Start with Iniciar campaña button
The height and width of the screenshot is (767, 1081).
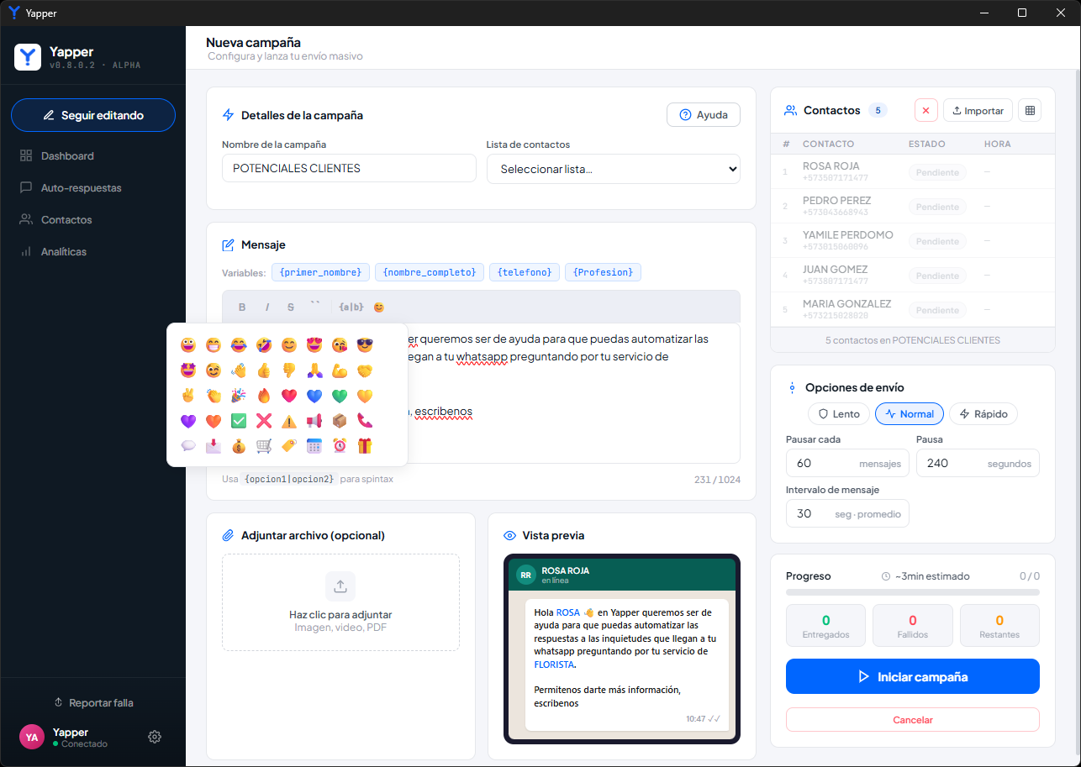pyautogui.click(x=913, y=676)
